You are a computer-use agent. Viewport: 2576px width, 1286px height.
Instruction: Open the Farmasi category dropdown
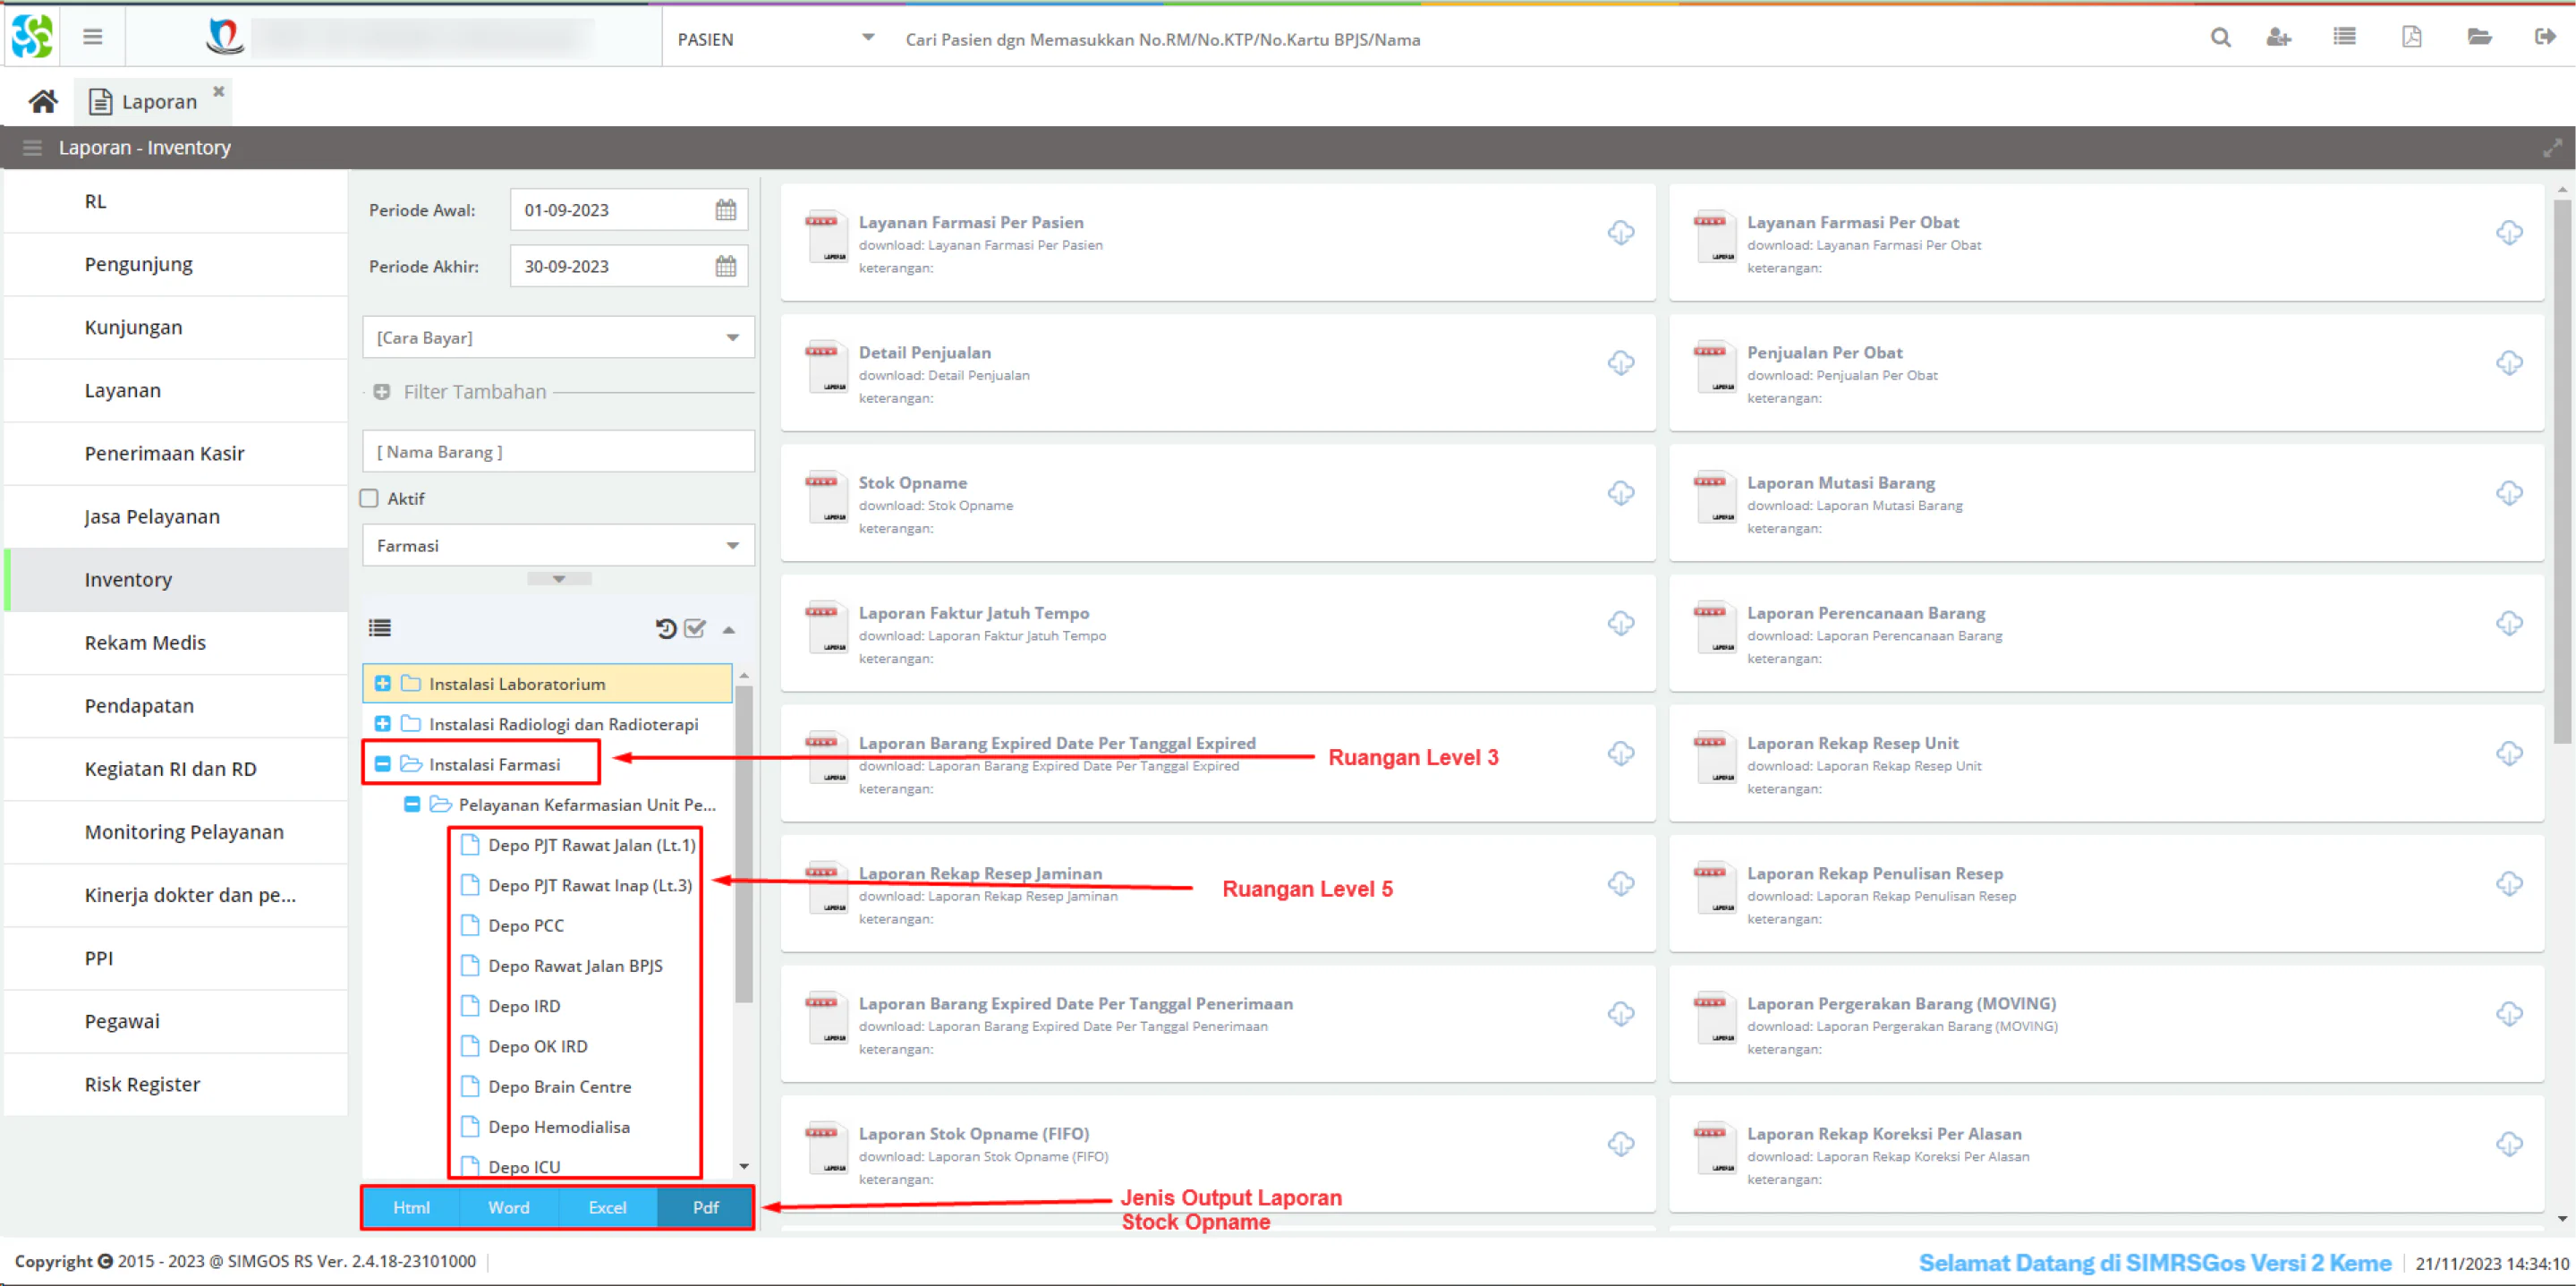558,545
